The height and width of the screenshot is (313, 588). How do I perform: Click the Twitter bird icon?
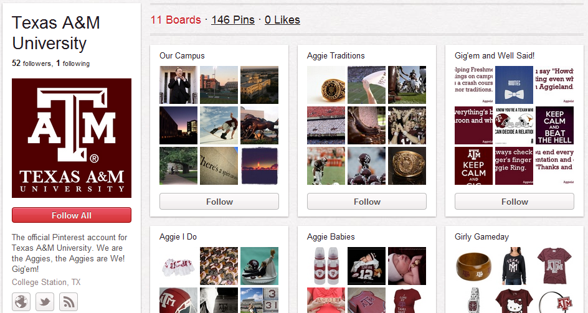(45, 302)
